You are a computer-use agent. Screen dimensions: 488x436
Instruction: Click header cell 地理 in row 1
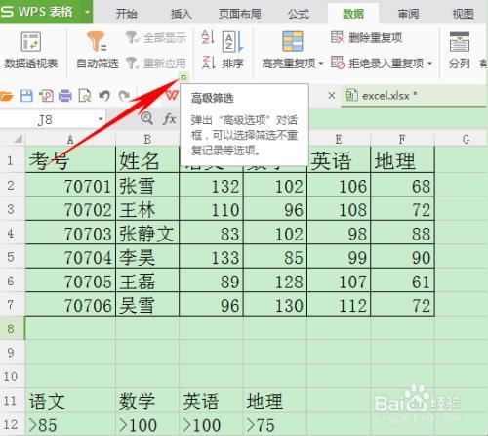(402, 159)
